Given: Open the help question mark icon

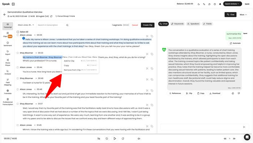Looking at the screenshot, I should point(215,4).
